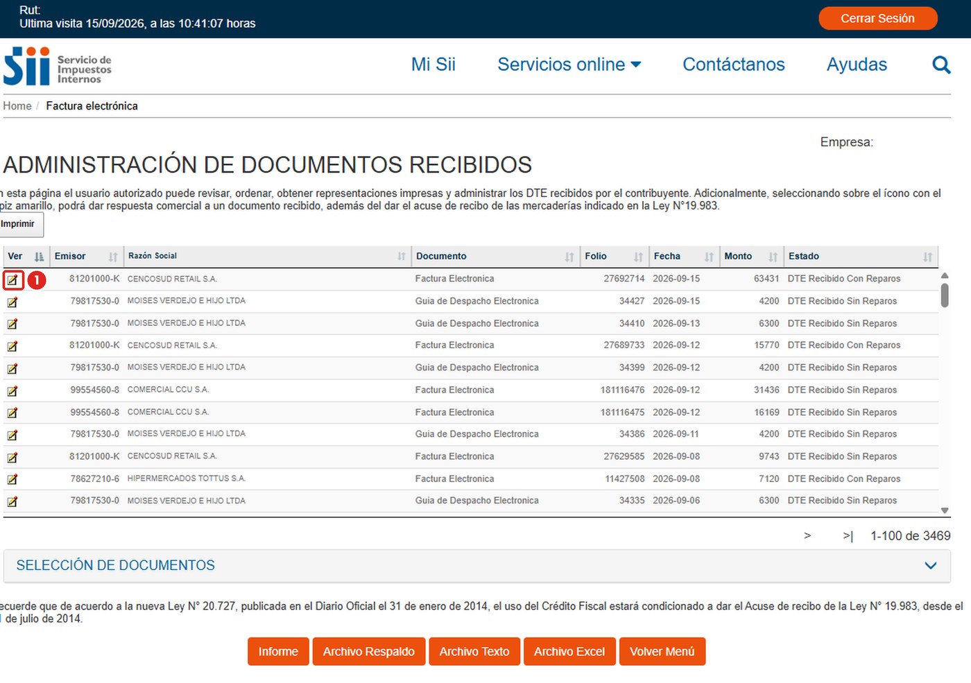The image size is (971, 683).
Task: Select the "HIPERMERCADOS TOTTUS S.A." cell
Action: [x=187, y=478]
